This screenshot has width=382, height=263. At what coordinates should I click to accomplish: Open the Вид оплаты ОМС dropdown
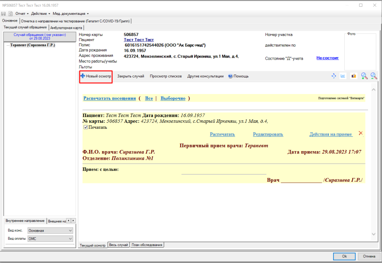point(50,239)
